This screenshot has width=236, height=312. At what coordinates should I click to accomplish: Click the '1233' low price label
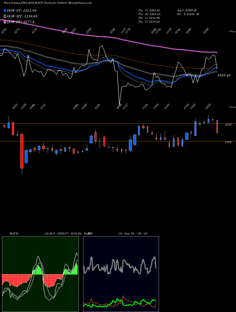[x=208, y=106]
